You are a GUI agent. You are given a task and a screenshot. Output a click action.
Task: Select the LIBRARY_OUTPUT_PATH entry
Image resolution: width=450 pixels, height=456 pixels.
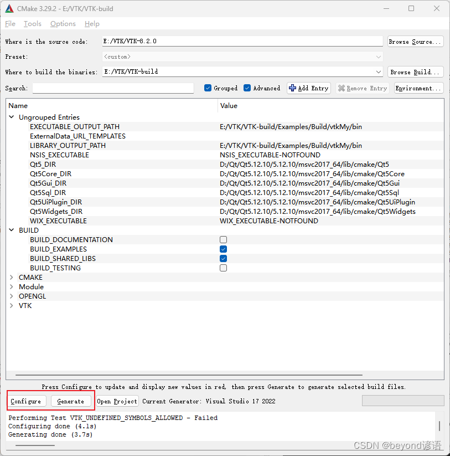tap(68, 145)
